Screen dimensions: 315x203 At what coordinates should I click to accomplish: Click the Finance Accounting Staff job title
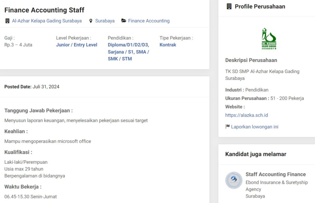click(44, 10)
